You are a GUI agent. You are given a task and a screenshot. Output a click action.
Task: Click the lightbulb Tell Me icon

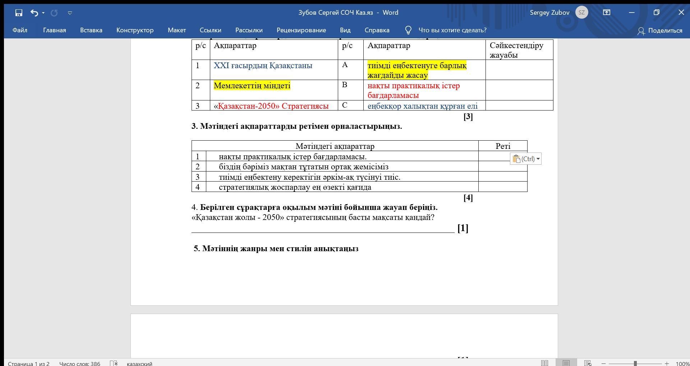[408, 30]
